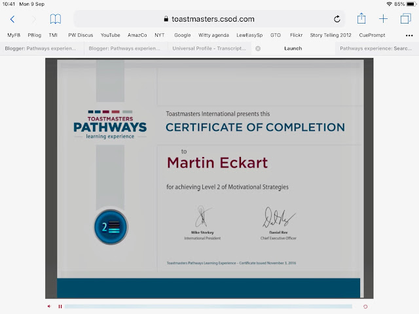419x314 pixels.
Task: Click the certificate issued date footer text
Action: click(x=231, y=263)
